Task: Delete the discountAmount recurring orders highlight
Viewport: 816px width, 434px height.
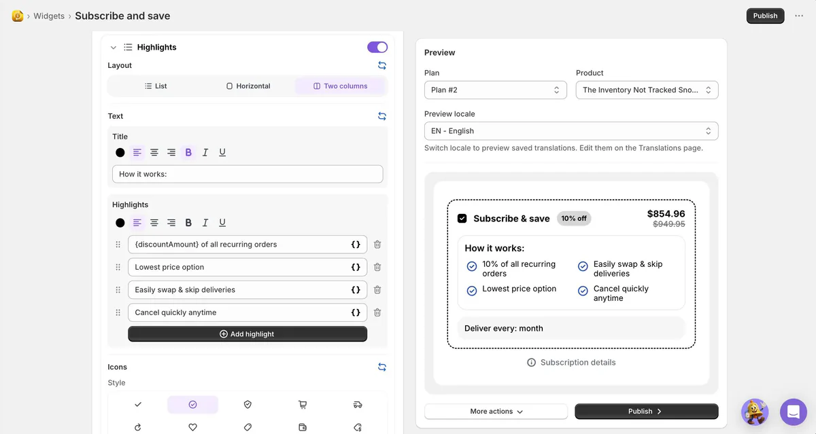Action: (377, 245)
